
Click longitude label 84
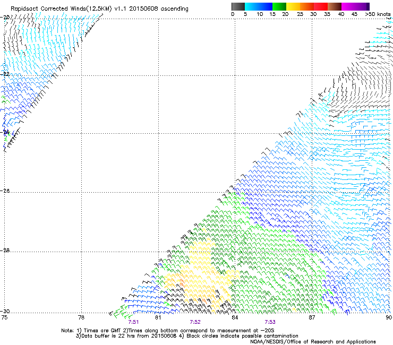(235, 317)
